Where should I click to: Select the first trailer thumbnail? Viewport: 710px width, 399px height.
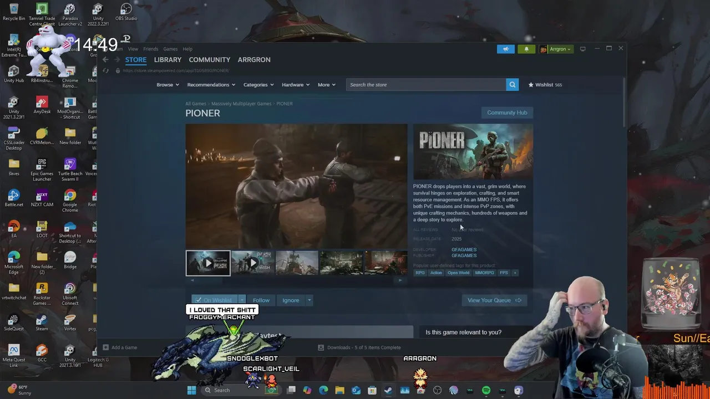tap(208, 263)
